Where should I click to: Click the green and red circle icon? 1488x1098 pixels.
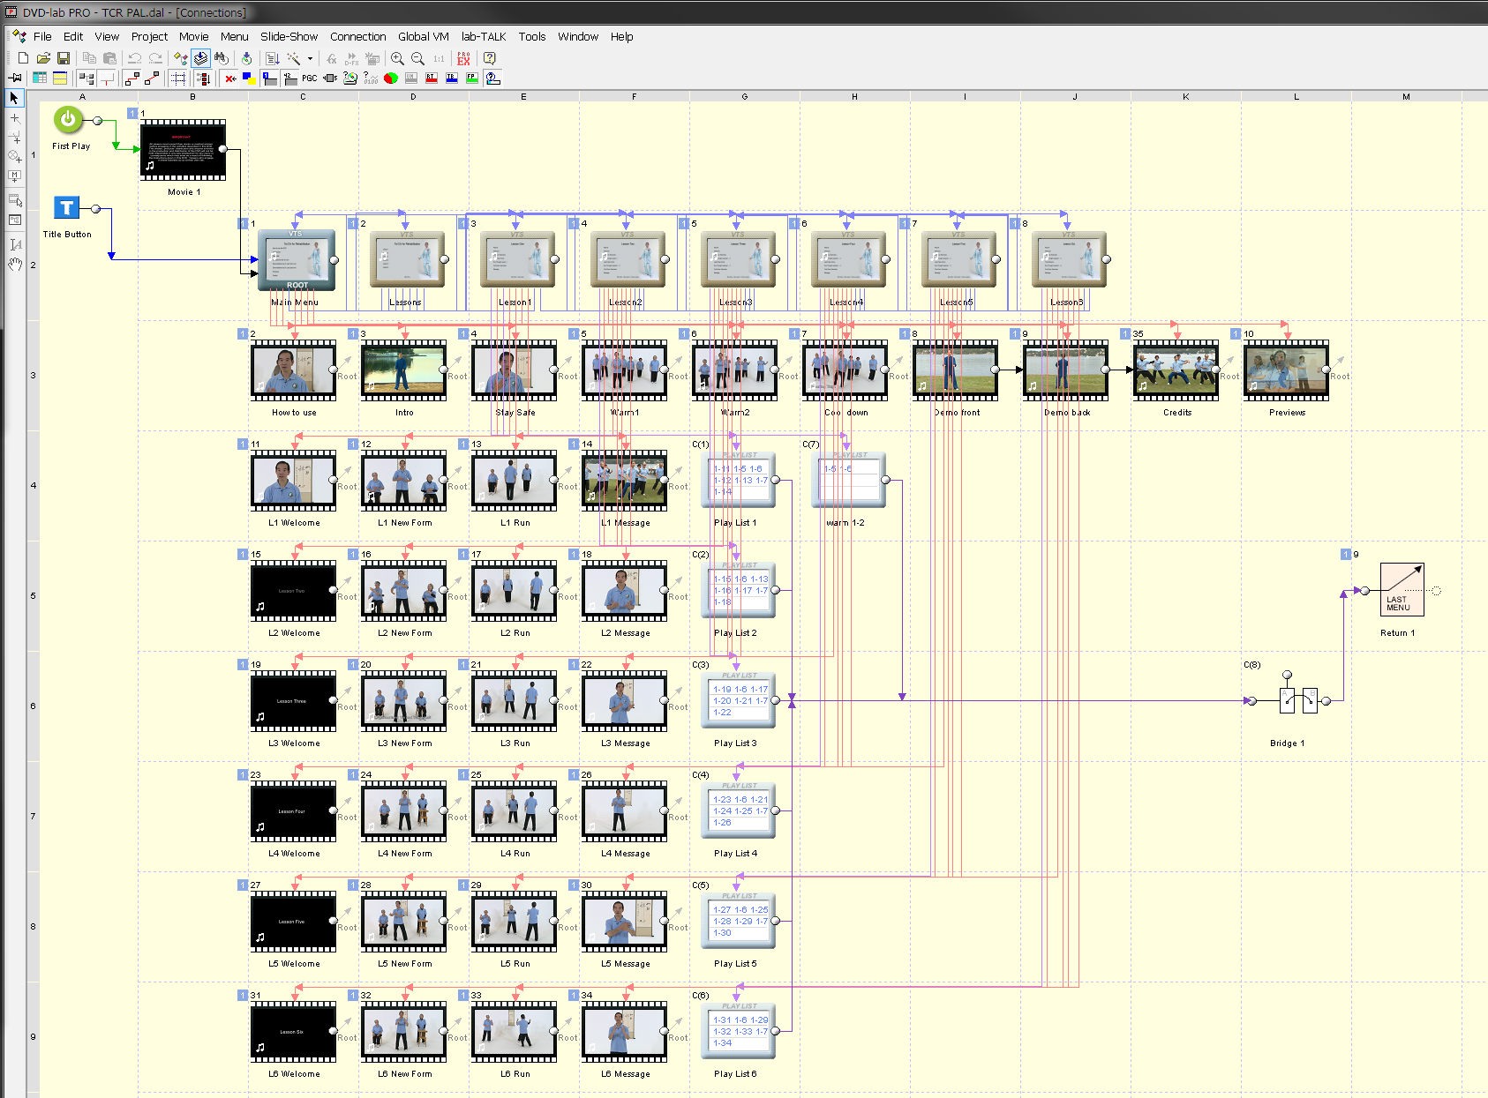[391, 78]
